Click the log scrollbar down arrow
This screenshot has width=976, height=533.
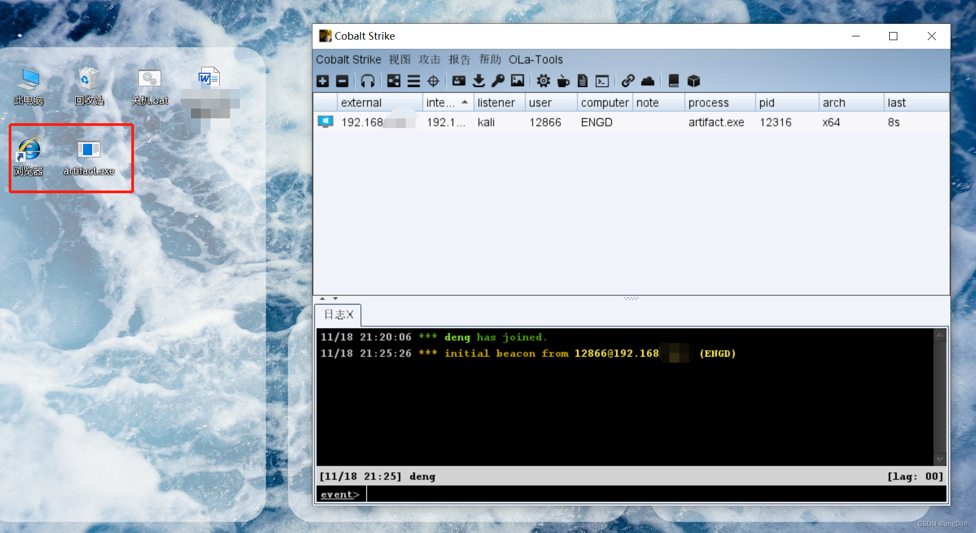[940, 459]
